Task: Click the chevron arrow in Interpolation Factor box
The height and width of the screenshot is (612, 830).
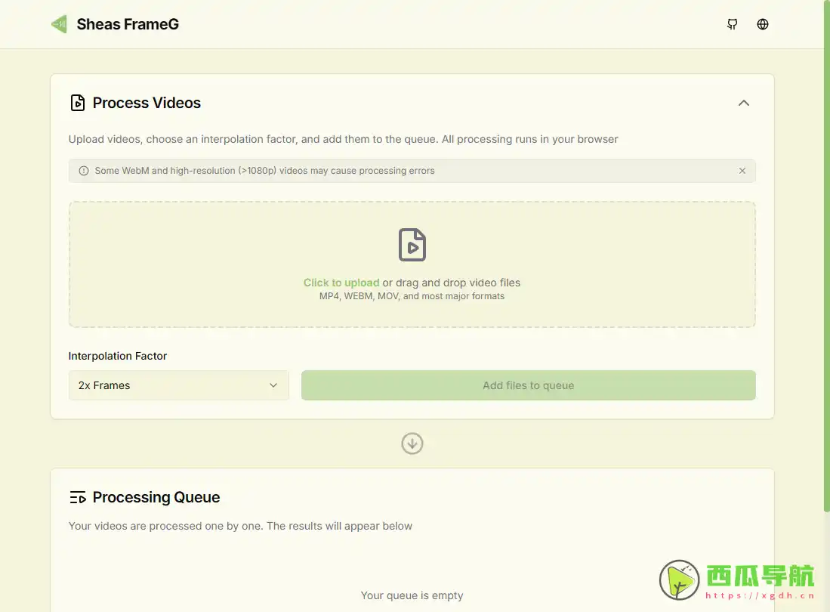Action: tap(273, 385)
